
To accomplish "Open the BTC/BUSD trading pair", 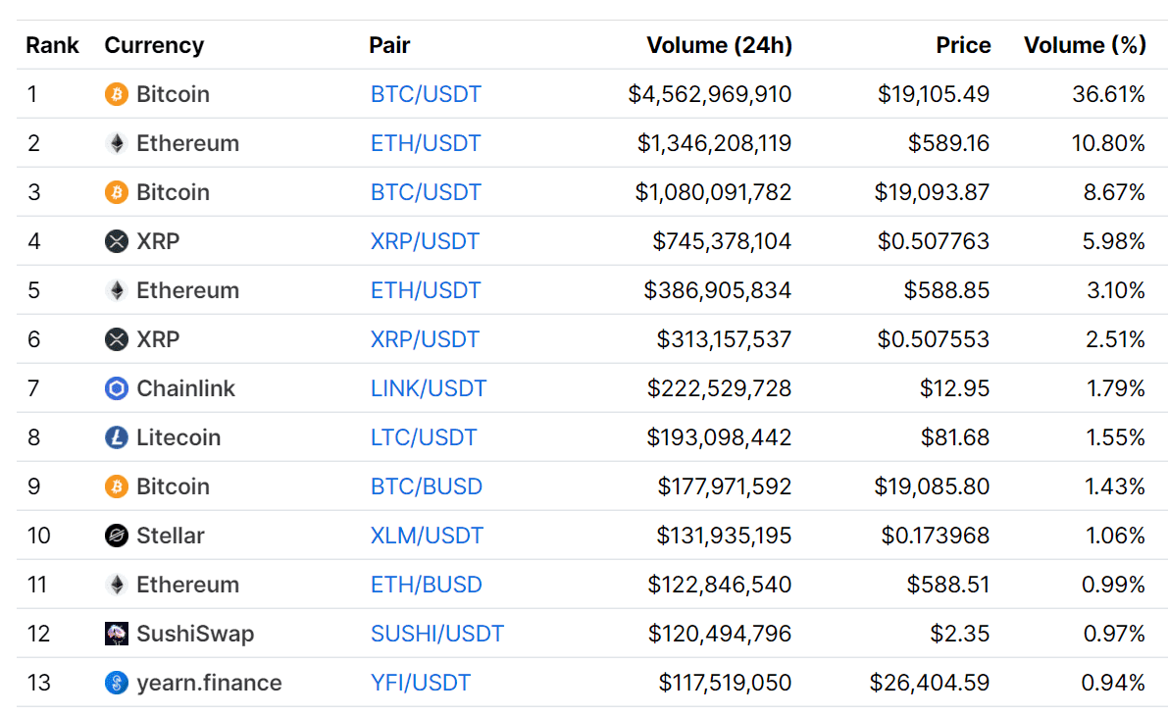I will click(426, 486).
